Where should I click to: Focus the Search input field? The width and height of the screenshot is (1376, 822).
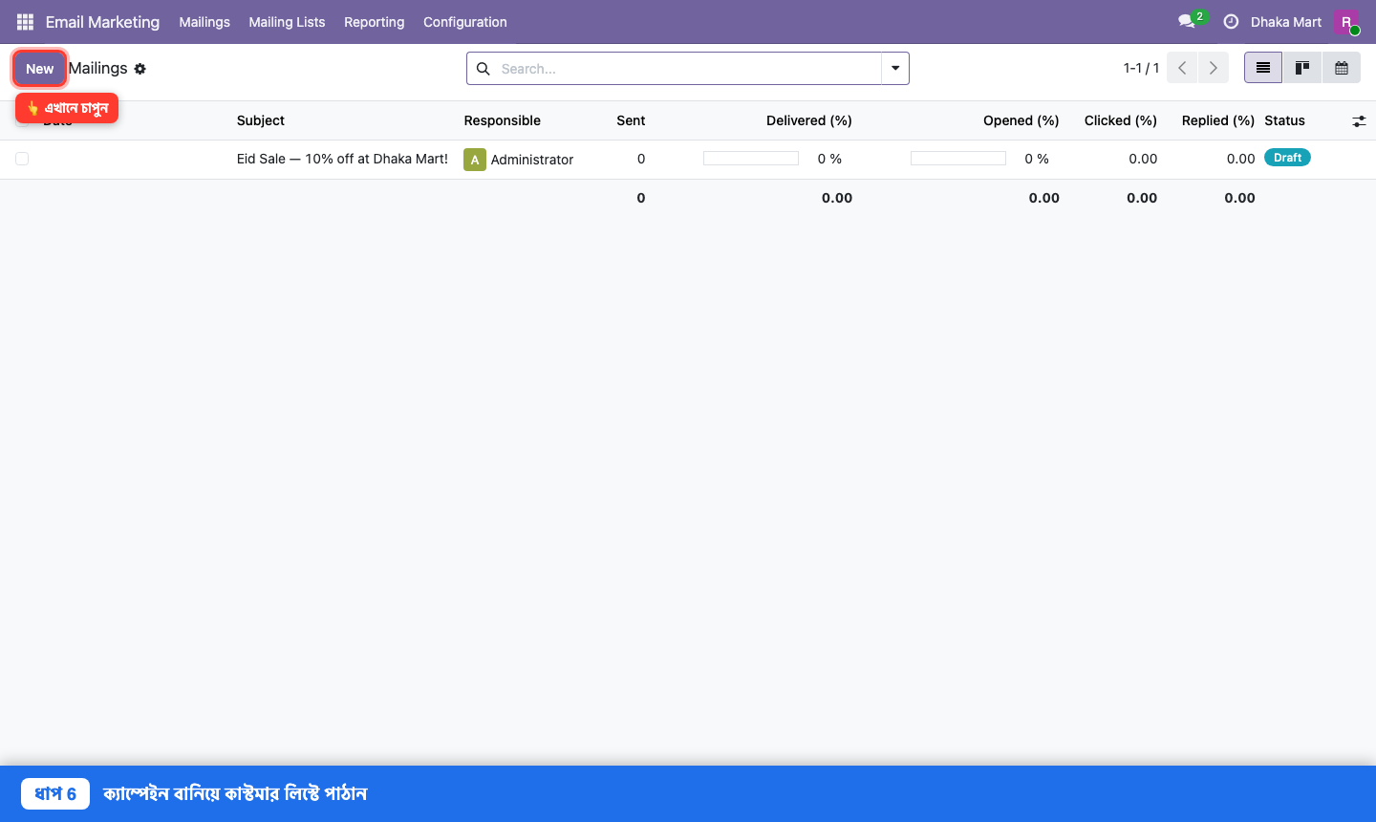(x=688, y=69)
